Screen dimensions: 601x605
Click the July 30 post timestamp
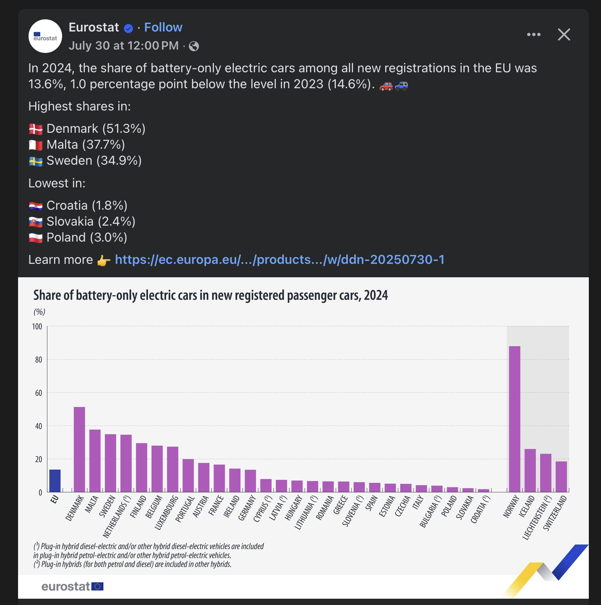[x=123, y=45]
